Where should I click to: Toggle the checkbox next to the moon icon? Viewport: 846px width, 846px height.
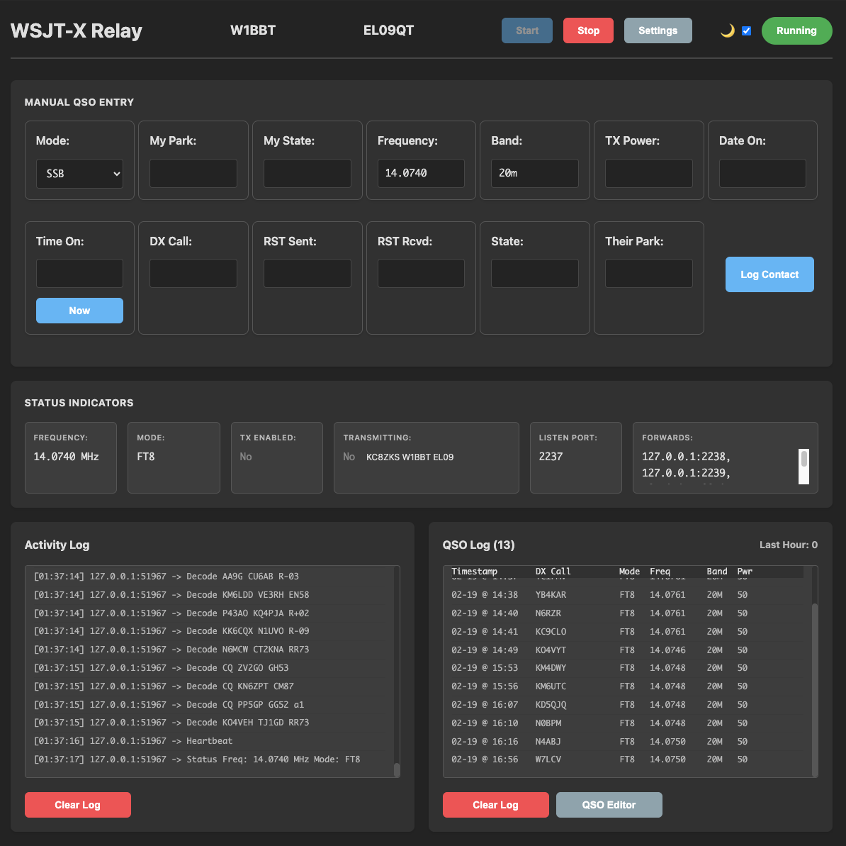click(745, 30)
